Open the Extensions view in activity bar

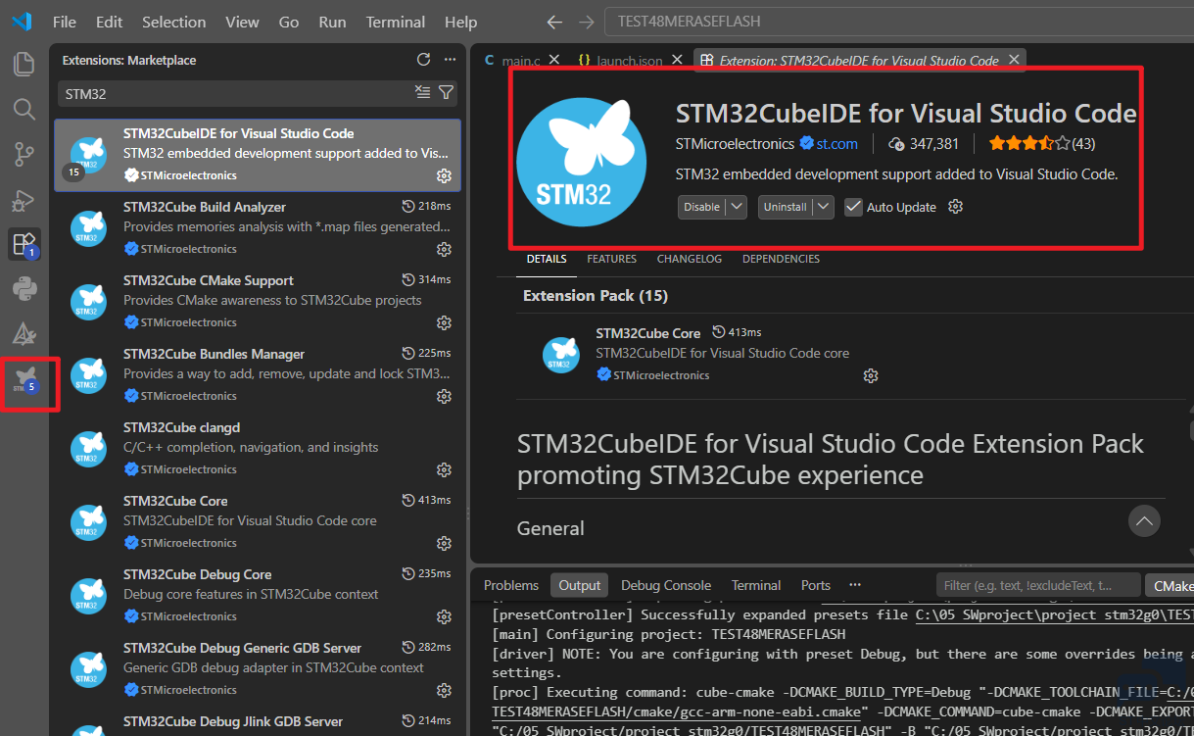tap(24, 244)
